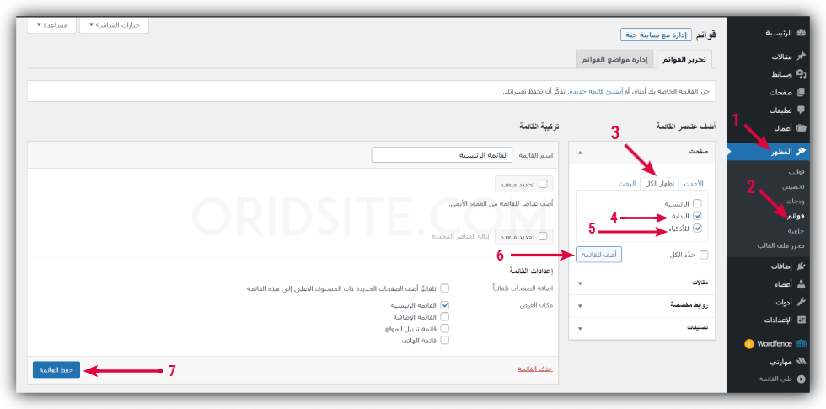Open the أدوات wrench icon
Screen dimensions: 826x409
[802, 302]
